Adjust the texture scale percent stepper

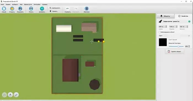(189, 46)
